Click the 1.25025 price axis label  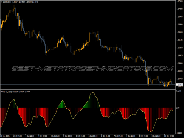(x=179, y=71)
